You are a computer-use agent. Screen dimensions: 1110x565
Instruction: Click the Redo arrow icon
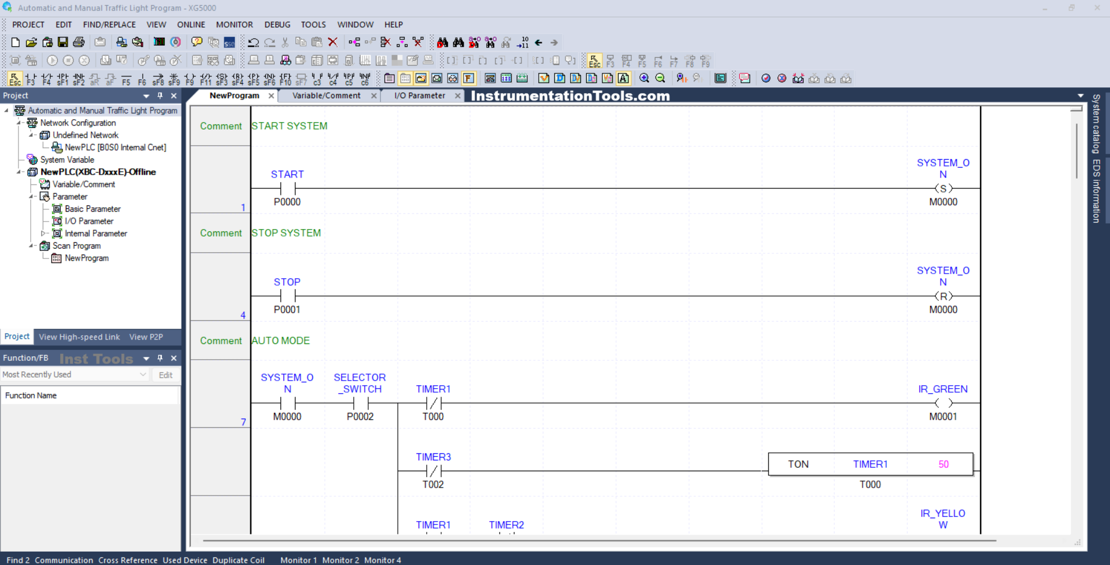pos(269,42)
